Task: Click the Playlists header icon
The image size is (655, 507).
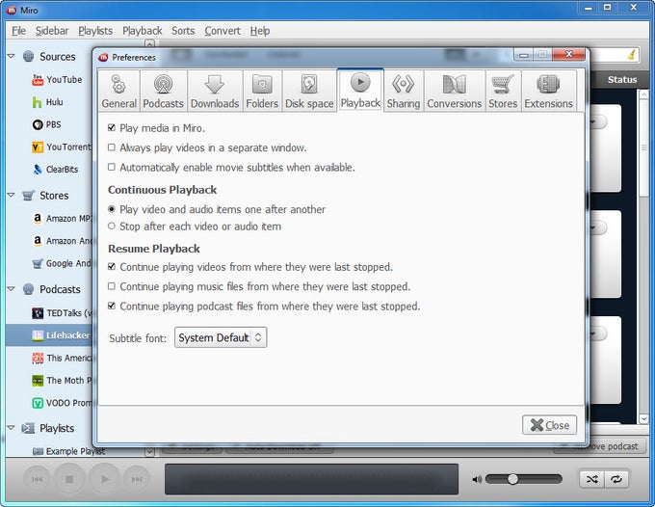Action: click(x=28, y=428)
